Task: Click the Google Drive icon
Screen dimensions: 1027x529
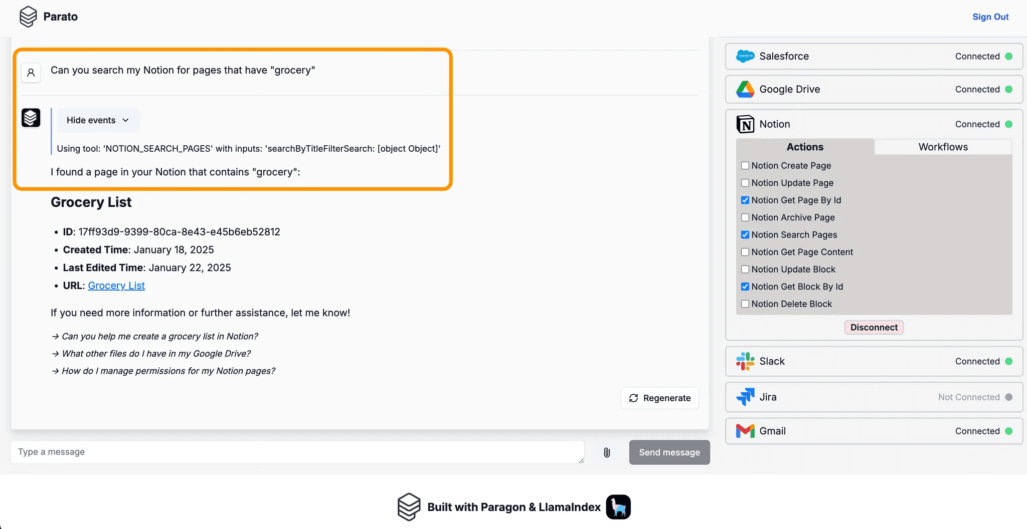Action: click(x=745, y=89)
